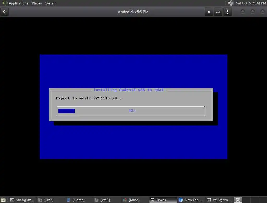Open the three-dot actions menu

[x=228, y=12]
